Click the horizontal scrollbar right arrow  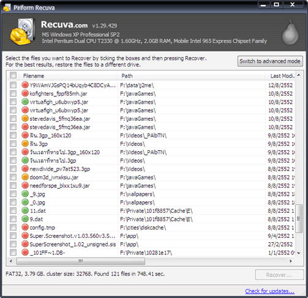coord(291,261)
